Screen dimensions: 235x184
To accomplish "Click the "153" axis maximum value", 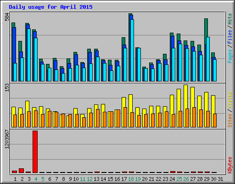I will pos(7,88).
